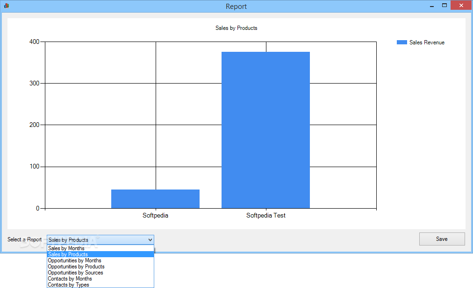Maximize the Report window
The width and height of the screenshot is (473, 288).
(x=444, y=6)
